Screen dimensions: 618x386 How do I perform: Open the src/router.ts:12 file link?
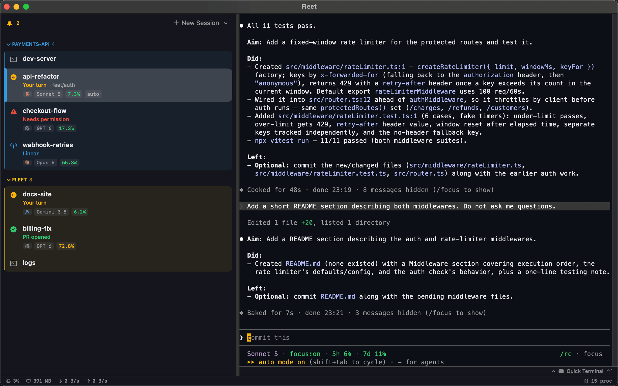tap(340, 100)
